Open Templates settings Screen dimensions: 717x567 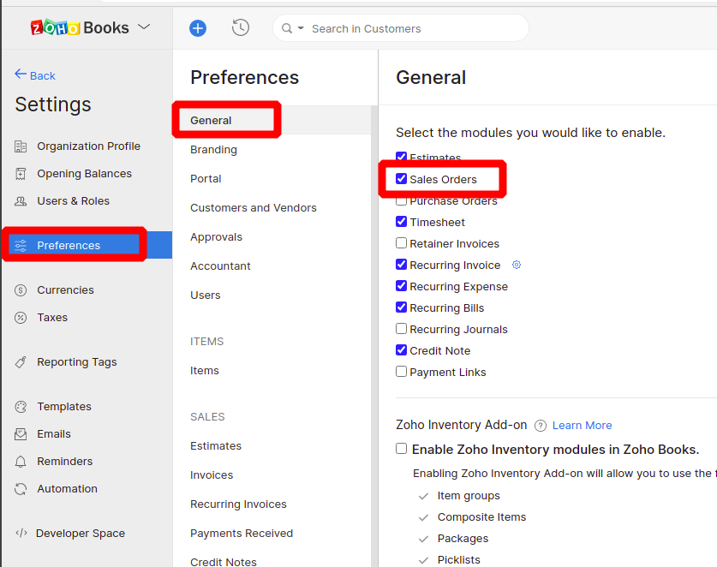64,407
